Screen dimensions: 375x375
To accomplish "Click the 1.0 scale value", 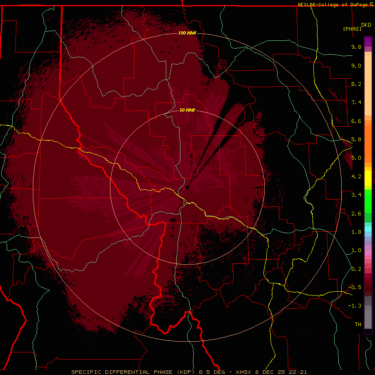I will (x=356, y=250).
